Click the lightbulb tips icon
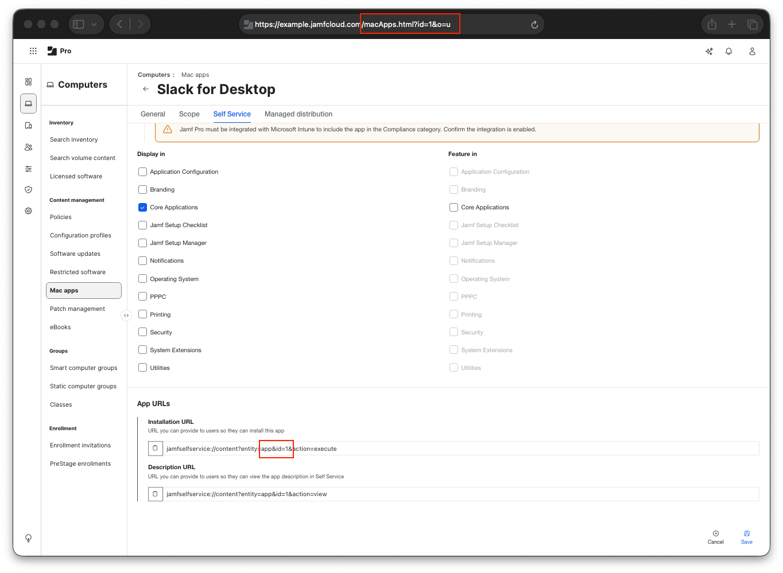This screenshot has height=573, width=783. point(28,538)
